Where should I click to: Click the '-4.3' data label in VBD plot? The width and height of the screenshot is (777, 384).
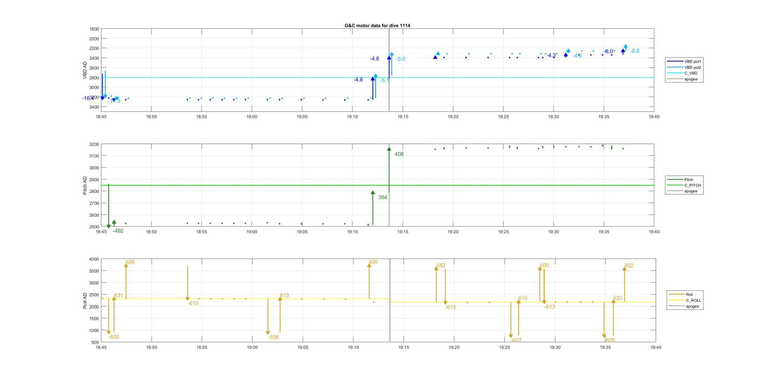coord(551,55)
